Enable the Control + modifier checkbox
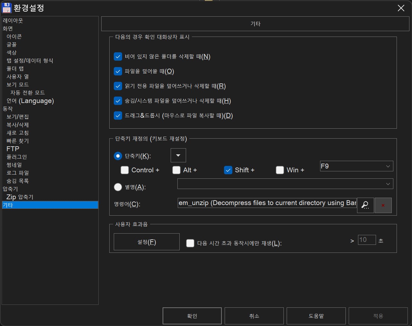The width and height of the screenshot is (412, 326). (x=125, y=170)
